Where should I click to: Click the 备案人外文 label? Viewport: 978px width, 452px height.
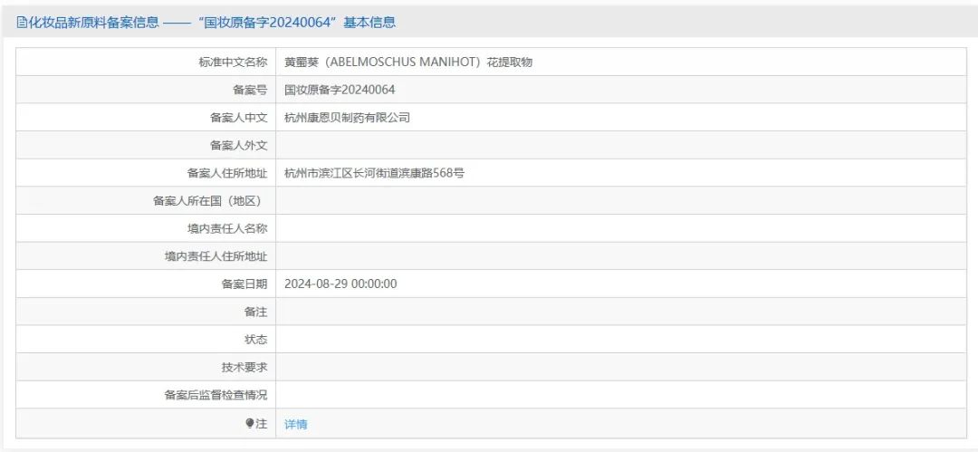pos(239,146)
